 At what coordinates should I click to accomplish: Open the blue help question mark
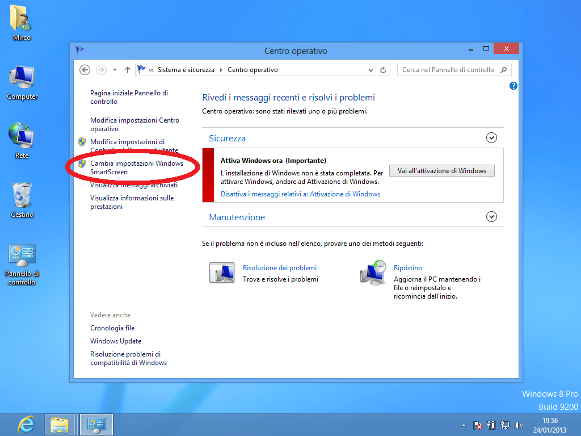tap(513, 86)
